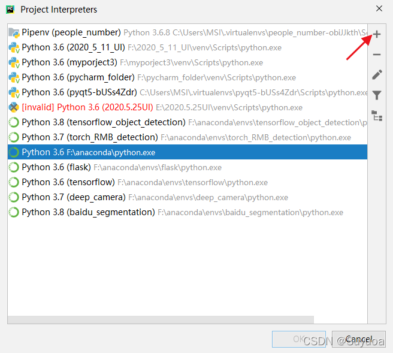Screen dimensions: 393x353
Task: Click the minus icon to remove interpreter
Action: (x=377, y=55)
